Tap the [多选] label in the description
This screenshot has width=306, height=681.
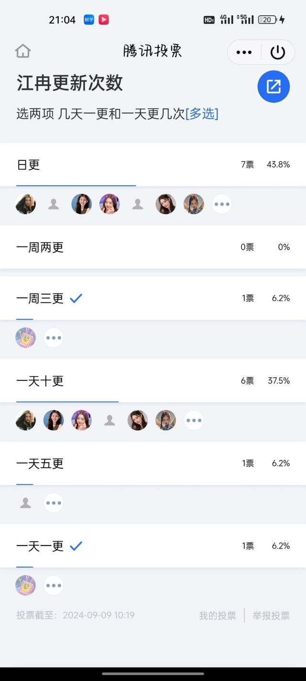[202, 113]
